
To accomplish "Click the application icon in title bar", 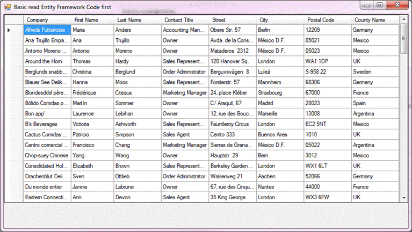I will [8, 7].
